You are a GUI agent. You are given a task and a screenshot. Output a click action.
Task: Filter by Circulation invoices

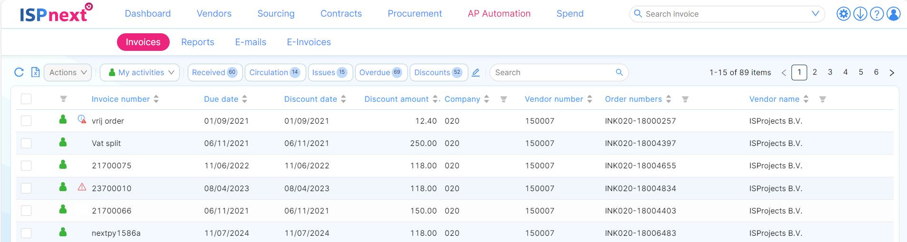tap(275, 72)
